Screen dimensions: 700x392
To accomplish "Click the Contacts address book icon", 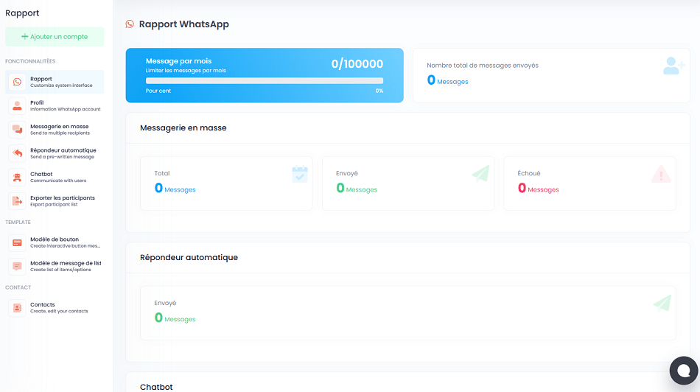I will [17, 308].
